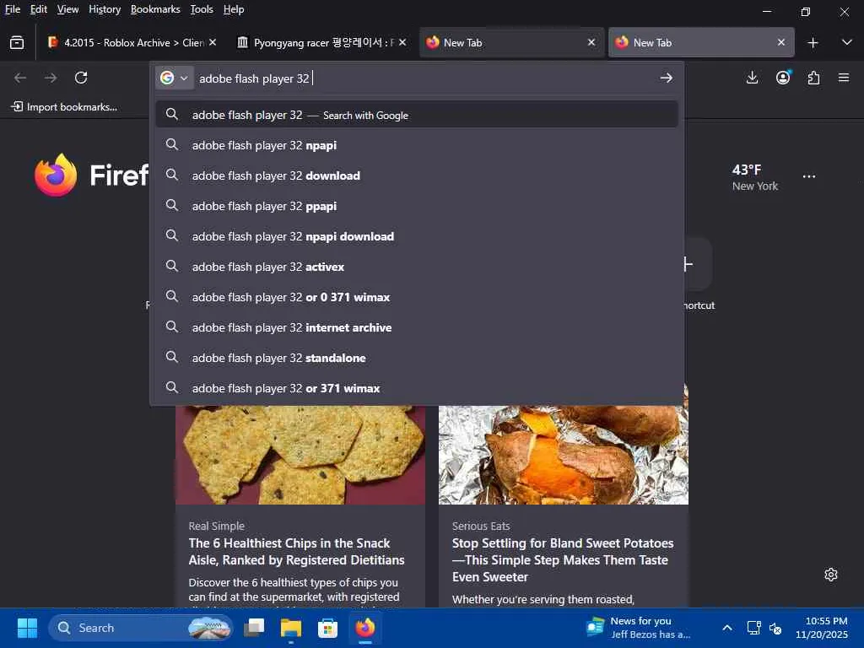Viewport: 864px width, 648px height.
Task: Show hidden system tray icons
Action: [727, 628]
